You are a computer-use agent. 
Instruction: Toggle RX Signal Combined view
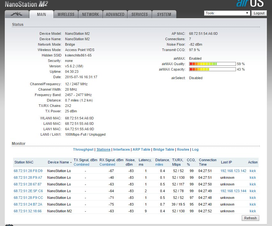pyautogui.click(x=107, y=164)
